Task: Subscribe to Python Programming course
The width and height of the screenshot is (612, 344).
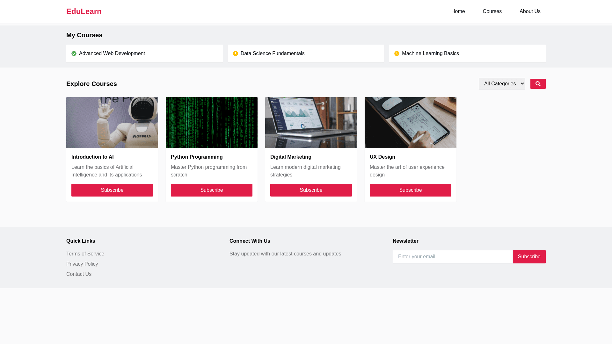Action: click(x=212, y=190)
